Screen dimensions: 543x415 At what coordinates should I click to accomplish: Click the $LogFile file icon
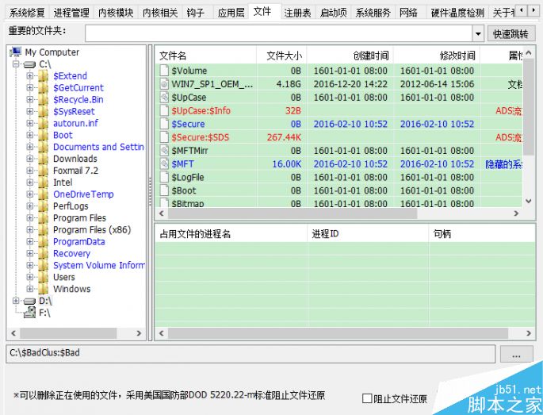(x=164, y=177)
